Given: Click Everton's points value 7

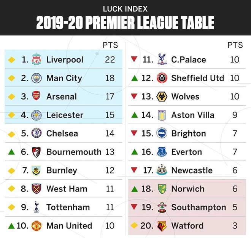Looking at the screenshot, I should [x=235, y=152].
